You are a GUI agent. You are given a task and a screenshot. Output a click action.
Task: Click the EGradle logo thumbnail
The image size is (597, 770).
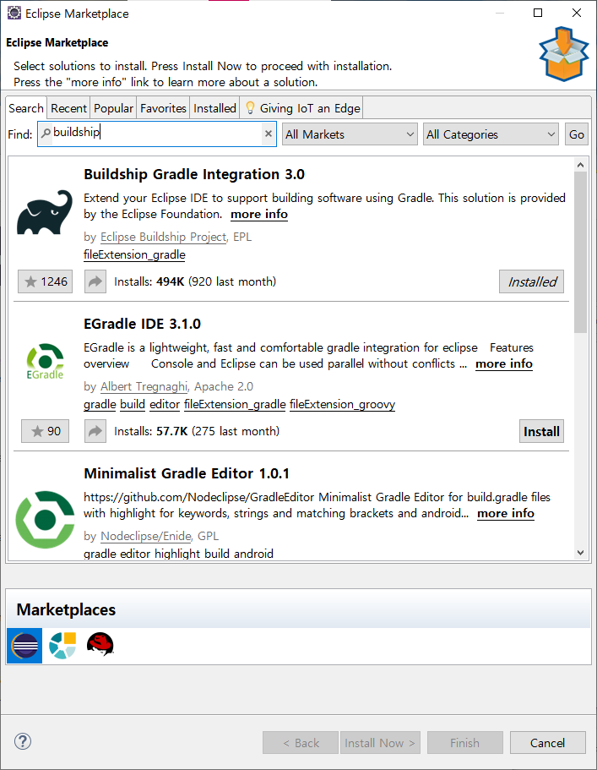point(45,362)
